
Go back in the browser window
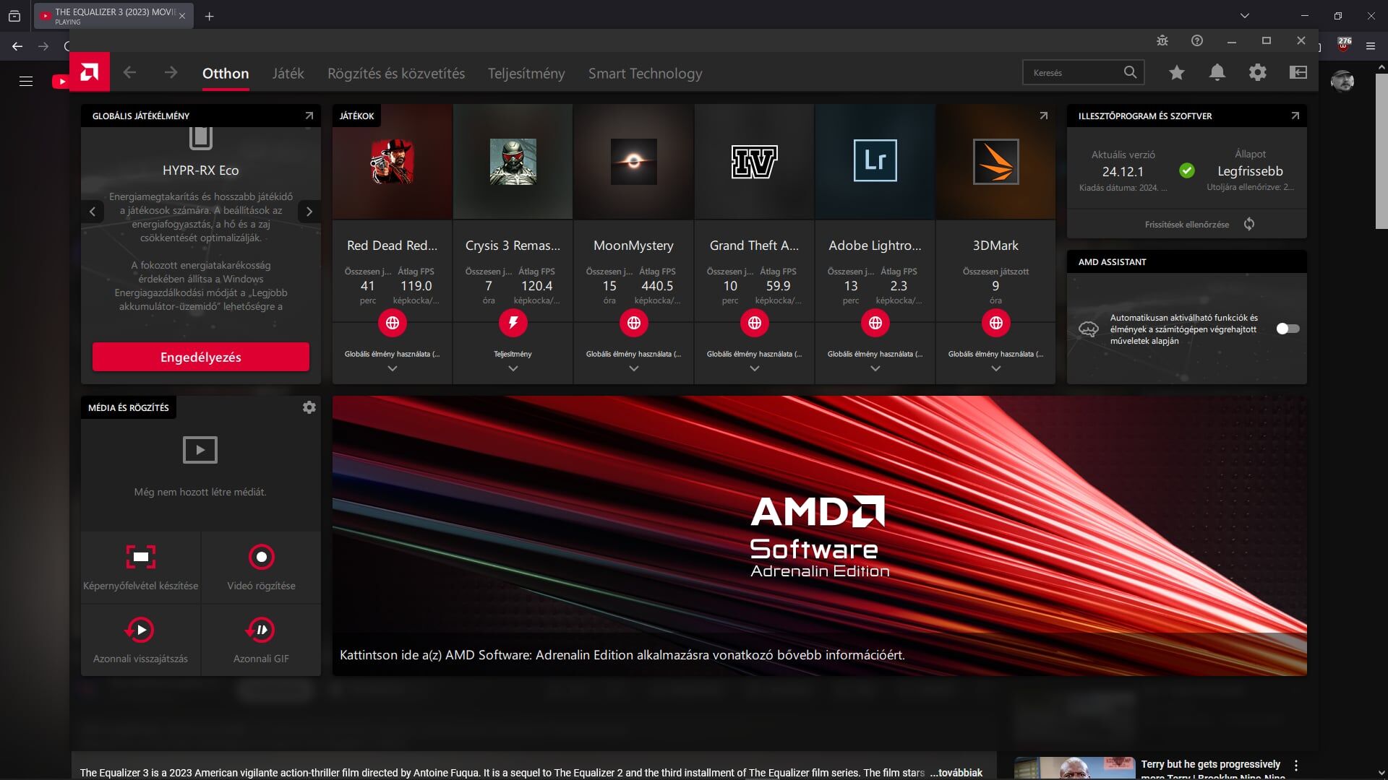(x=17, y=46)
